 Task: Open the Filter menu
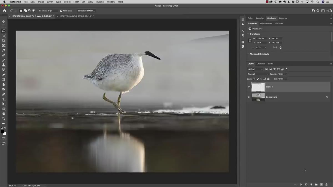76,2
